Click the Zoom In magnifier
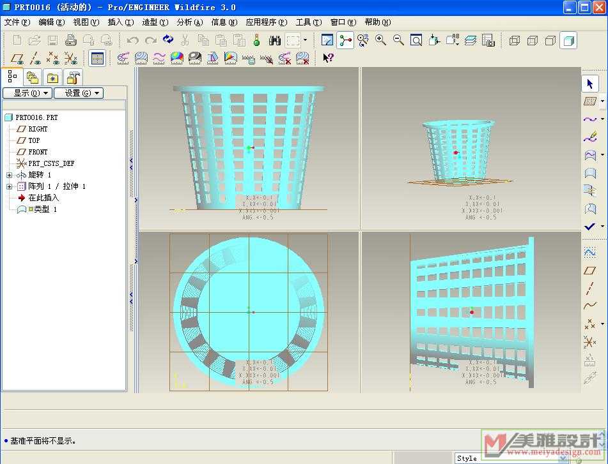This screenshot has height=464, width=608. click(381, 40)
